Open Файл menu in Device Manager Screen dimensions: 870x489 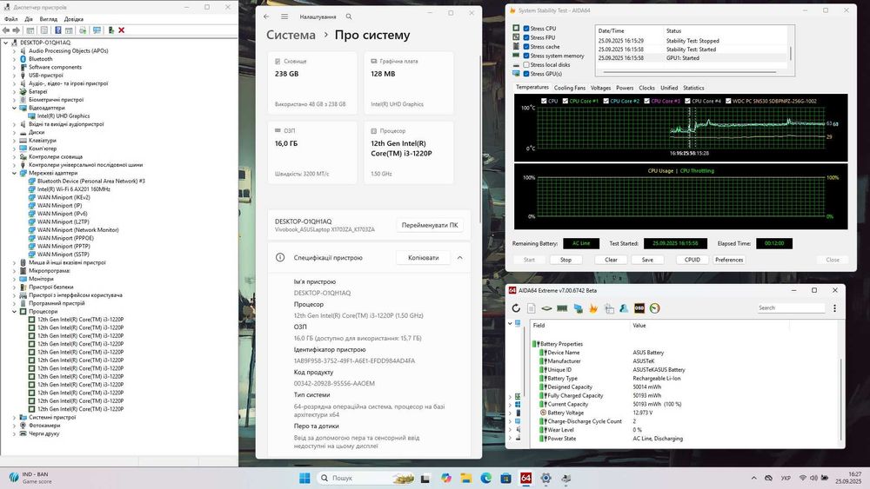click(x=11, y=19)
